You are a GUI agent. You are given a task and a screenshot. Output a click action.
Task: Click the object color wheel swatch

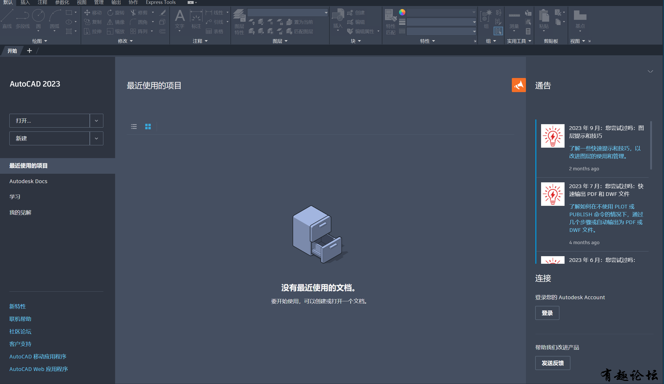402,12
